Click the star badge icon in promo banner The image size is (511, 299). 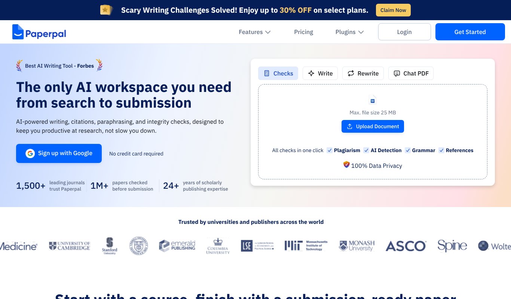106,10
